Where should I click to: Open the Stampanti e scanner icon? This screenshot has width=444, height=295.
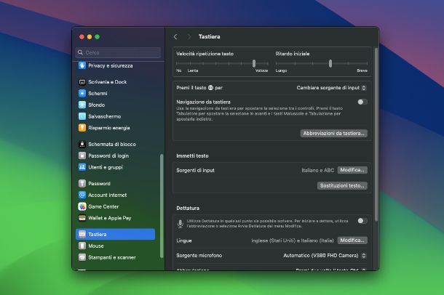click(82, 257)
